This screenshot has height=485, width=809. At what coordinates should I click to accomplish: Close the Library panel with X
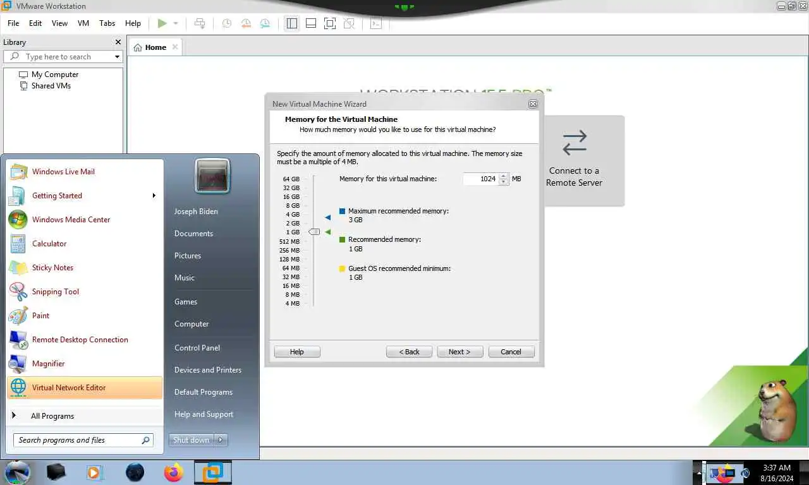[x=118, y=42]
